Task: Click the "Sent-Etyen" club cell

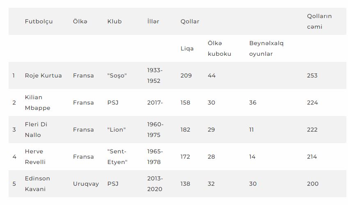Action: pos(117,157)
